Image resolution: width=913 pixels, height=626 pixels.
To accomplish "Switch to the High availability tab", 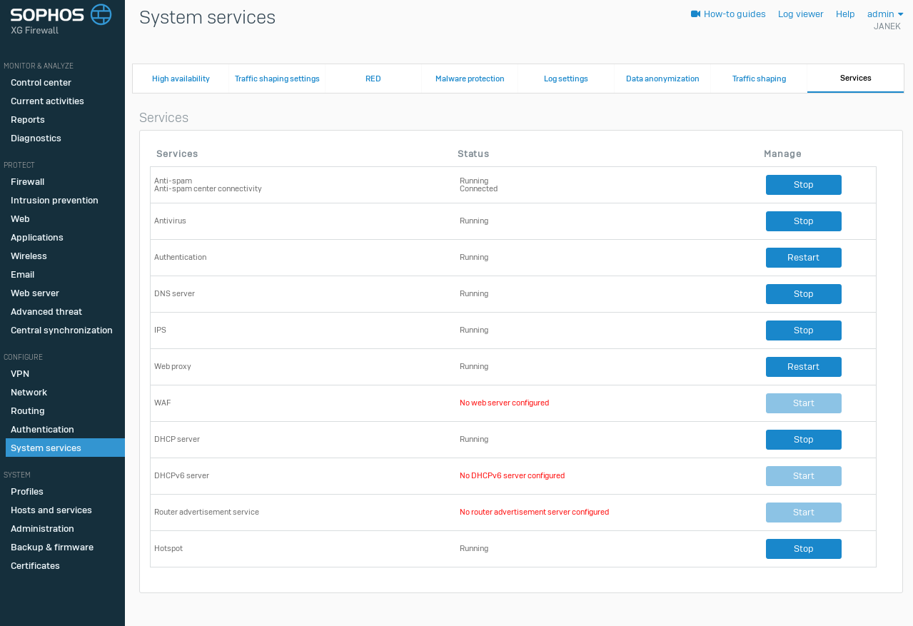I will pyautogui.click(x=181, y=79).
